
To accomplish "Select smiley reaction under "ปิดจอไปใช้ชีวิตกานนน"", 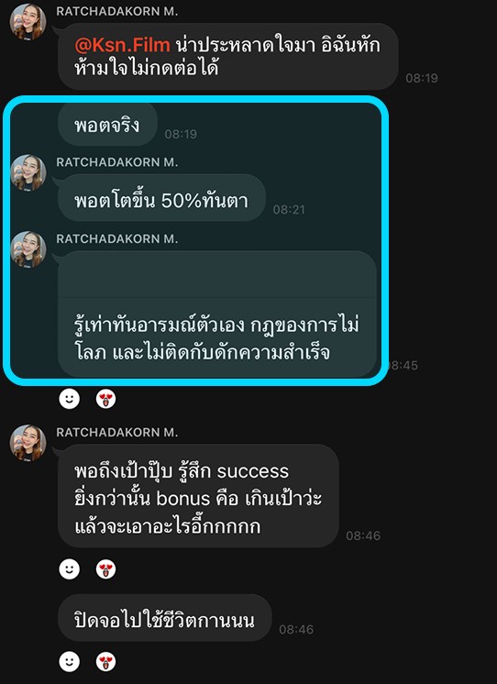I will pos(70,662).
